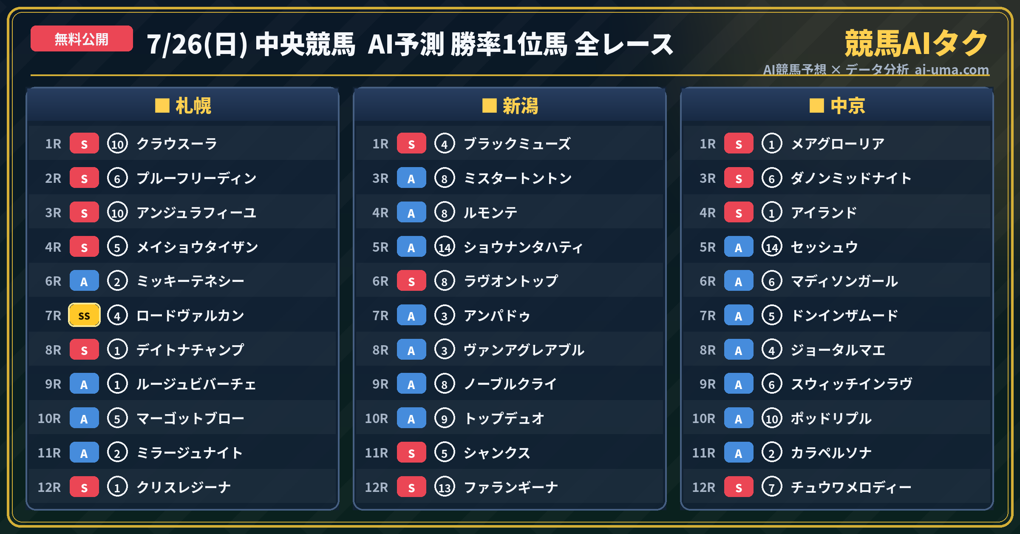Click the blue A badge for セッシュウ
Screen dimensions: 1020x534
pyautogui.click(x=739, y=247)
